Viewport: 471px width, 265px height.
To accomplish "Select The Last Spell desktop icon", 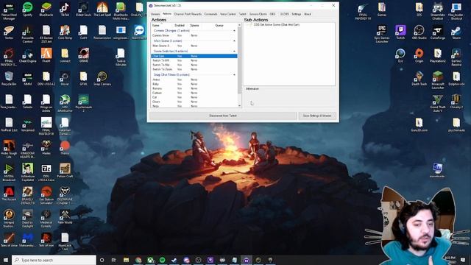I will pyautogui.click(x=102, y=9).
